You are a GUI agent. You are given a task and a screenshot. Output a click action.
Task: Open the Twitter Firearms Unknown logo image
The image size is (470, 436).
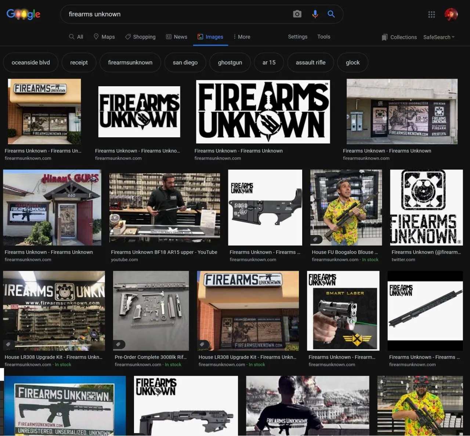[x=426, y=207]
